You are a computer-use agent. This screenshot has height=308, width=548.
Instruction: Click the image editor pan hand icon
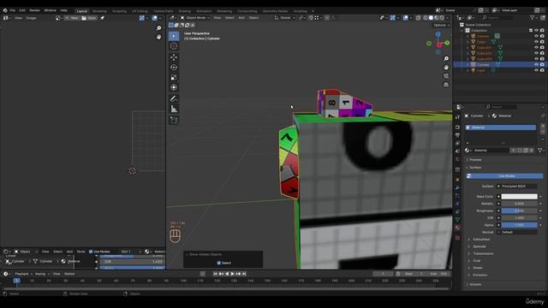[158, 37]
